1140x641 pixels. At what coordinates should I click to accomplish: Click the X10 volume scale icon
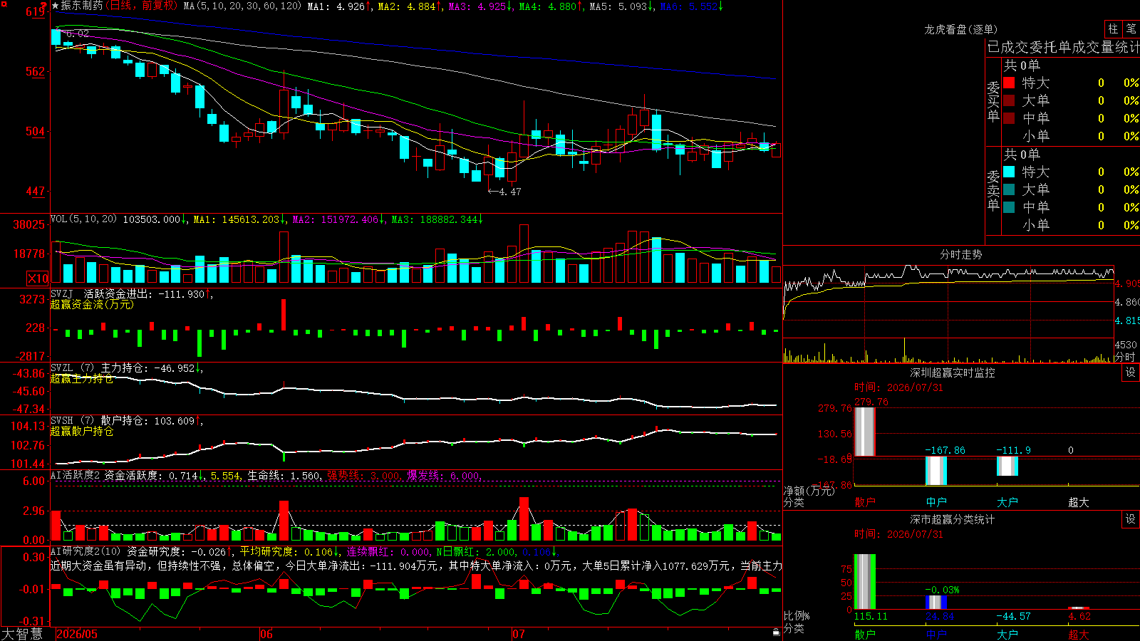38,278
